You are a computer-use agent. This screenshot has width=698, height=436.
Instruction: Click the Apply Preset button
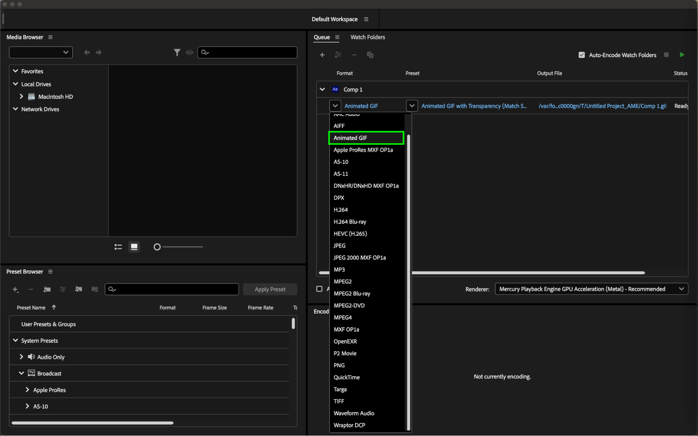(x=270, y=289)
